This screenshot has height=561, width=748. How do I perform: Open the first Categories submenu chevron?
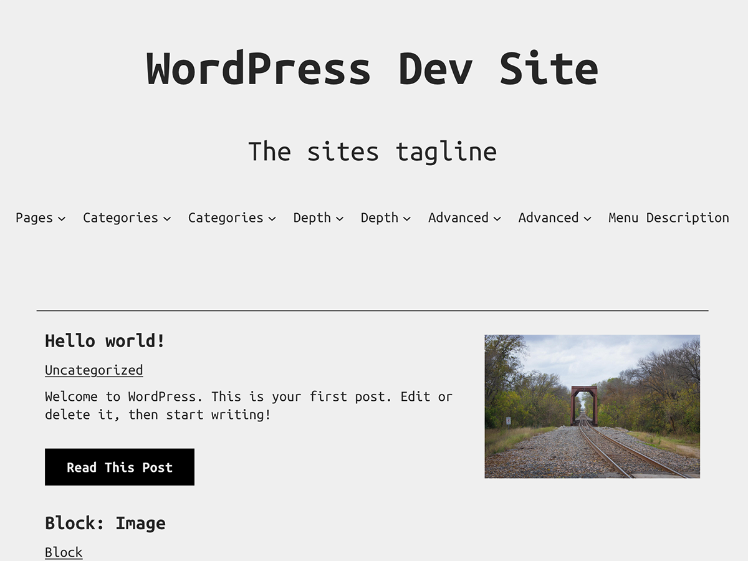pyautogui.click(x=166, y=219)
